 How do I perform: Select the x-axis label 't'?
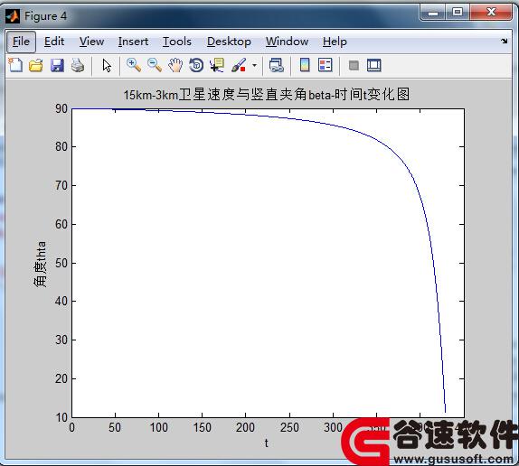[x=267, y=443]
